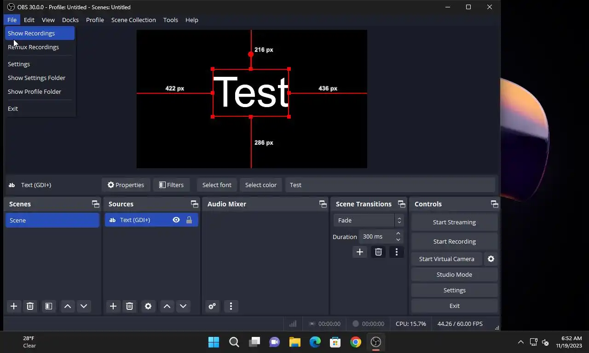Click the OBS Studio taskbar icon
589x353 pixels.
coord(376,342)
